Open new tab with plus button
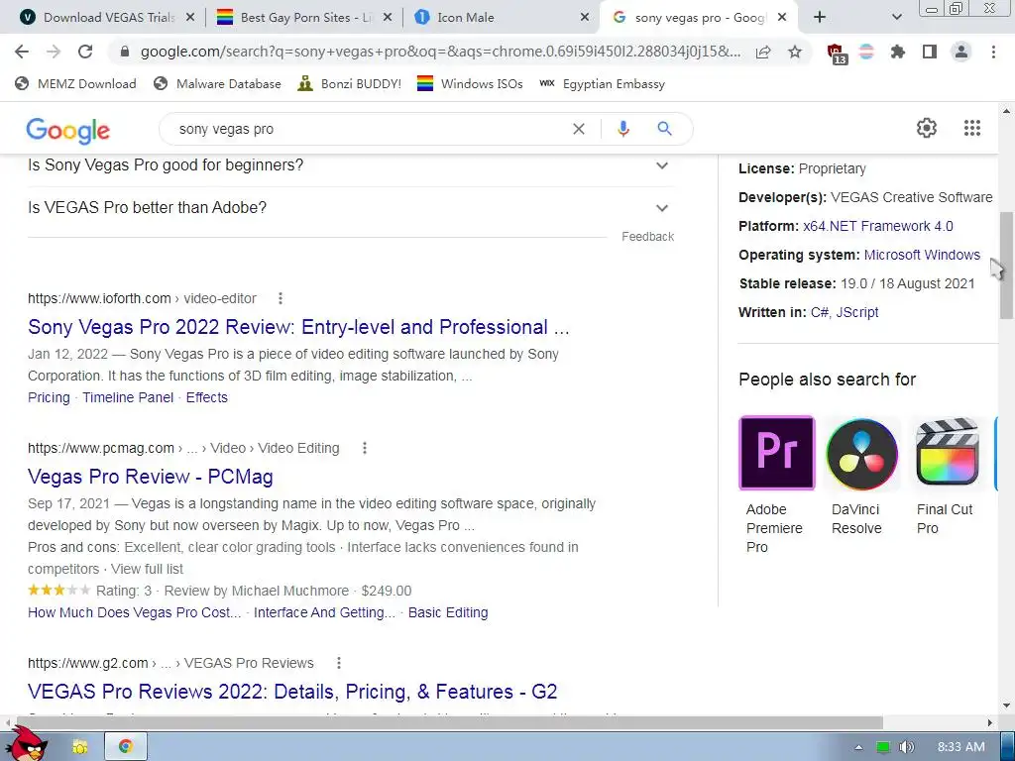 click(x=820, y=18)
